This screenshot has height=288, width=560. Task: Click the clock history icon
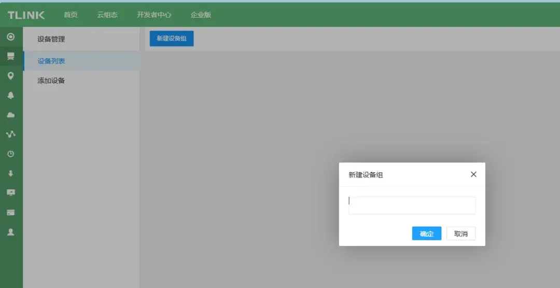11,154
